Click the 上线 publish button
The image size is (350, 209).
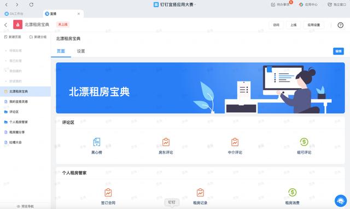coord(293,25)
